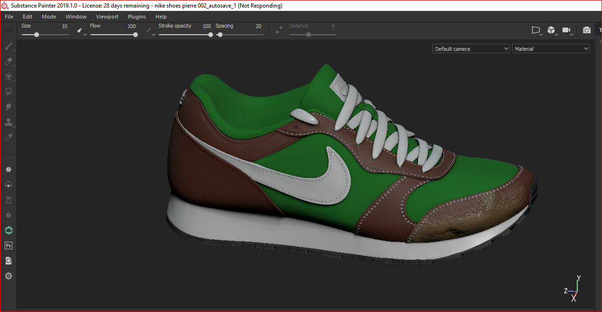This screenshot has height=312, width=602.
Task: Click the document refresh plugin icon
Action: (x=9, y=261)
